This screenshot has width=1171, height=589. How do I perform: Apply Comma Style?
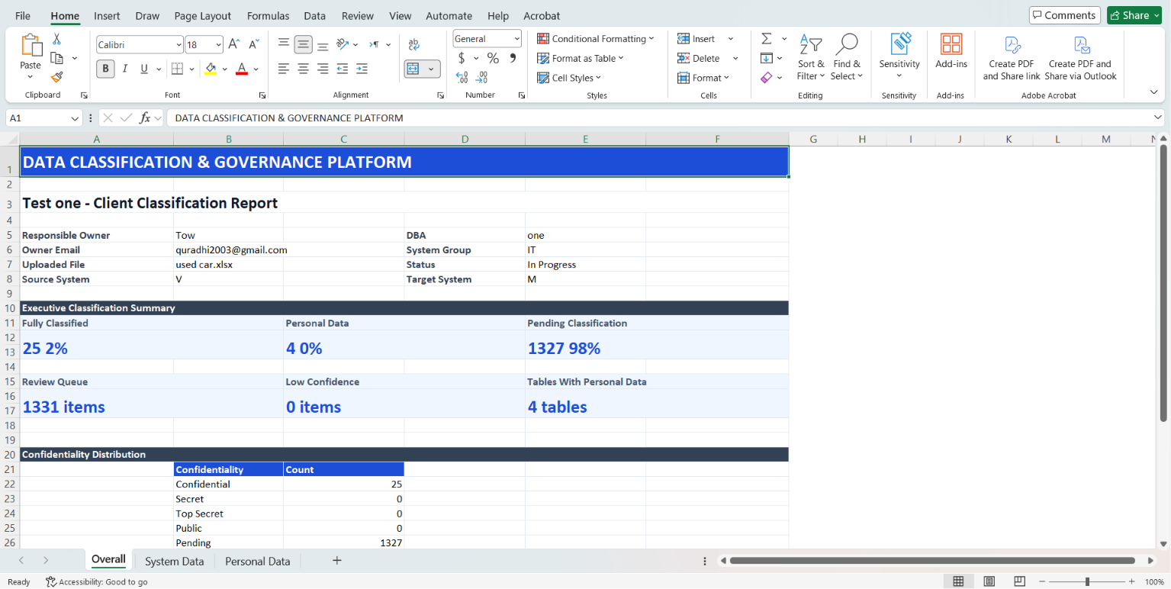tap(513, 58)
